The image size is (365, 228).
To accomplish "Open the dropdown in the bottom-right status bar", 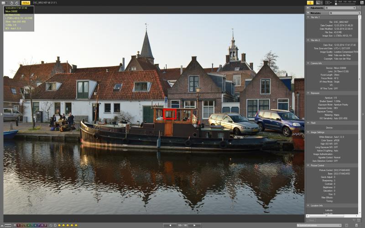I will pyautogui.click(x=319, y=225).
